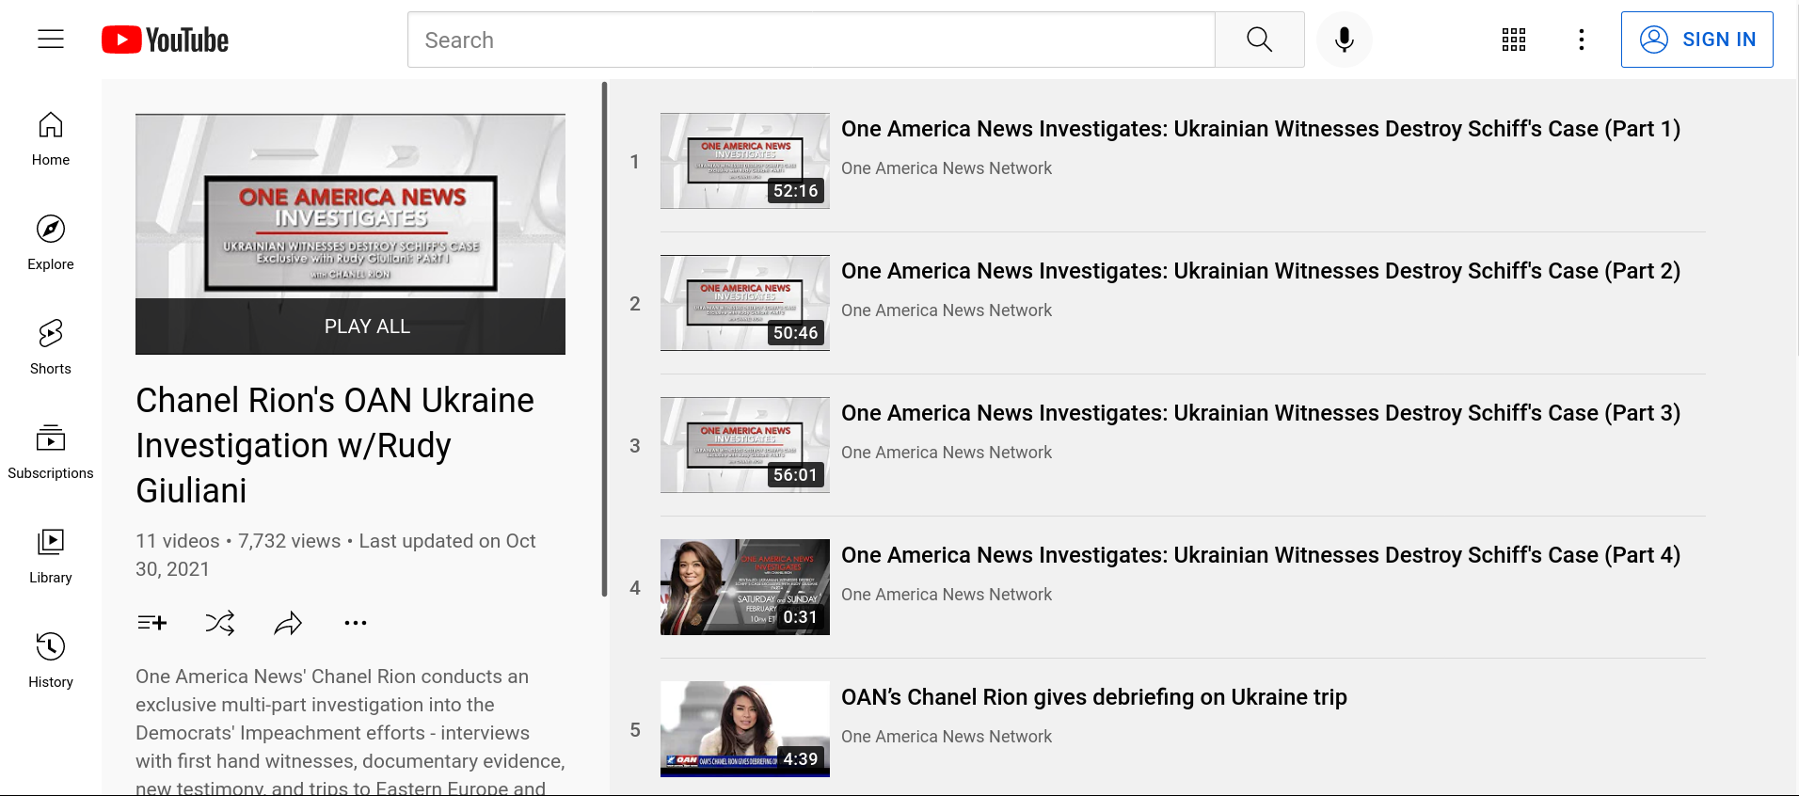Start voice search with microphone

pos(1344,40)
